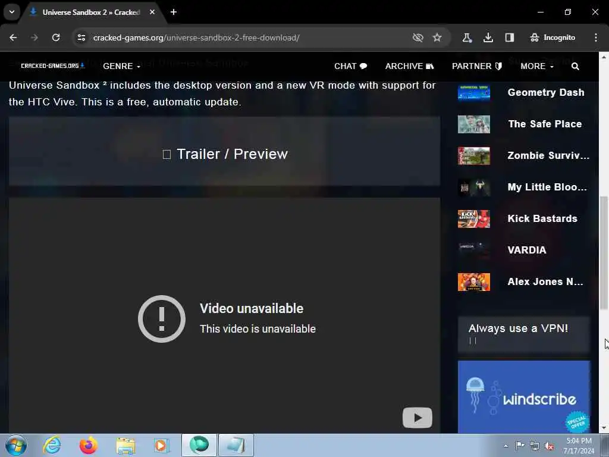Click the Always use a VPN! heading
Image resolution: width=609 pixels, height=457 pixels.
(518, 328)
